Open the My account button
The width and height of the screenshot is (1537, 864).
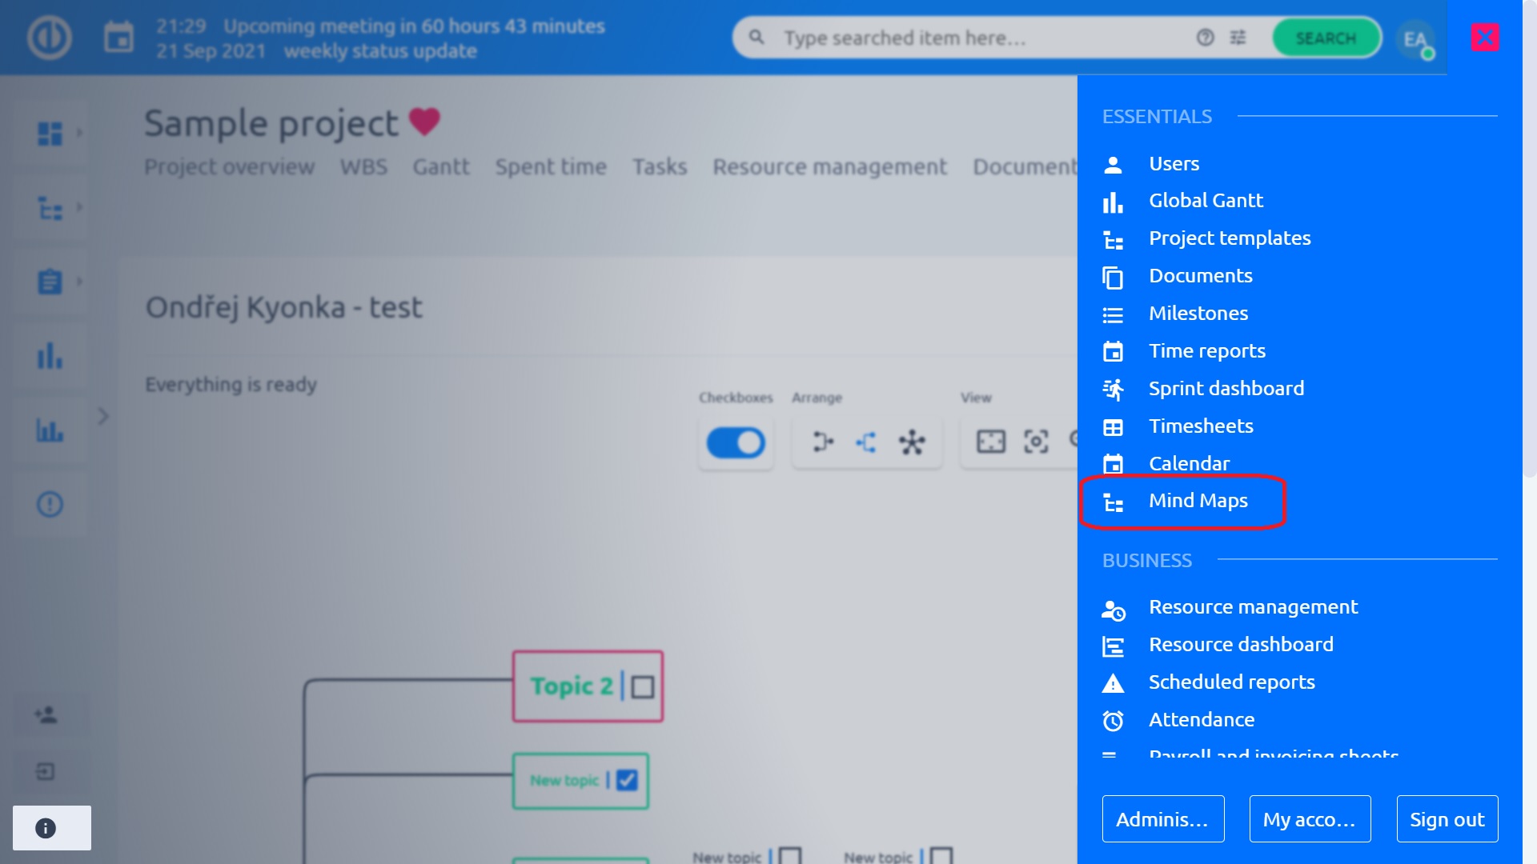[1310, 818]
